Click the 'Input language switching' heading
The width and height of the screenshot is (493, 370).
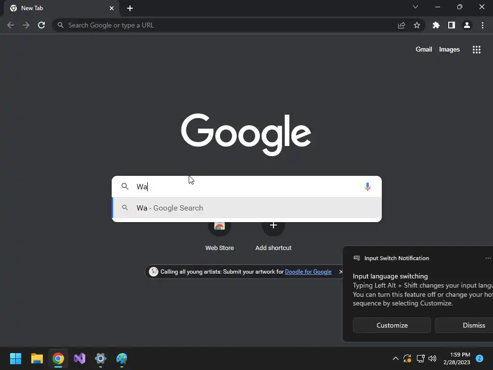pyautogui.click(x=390, y=276)
